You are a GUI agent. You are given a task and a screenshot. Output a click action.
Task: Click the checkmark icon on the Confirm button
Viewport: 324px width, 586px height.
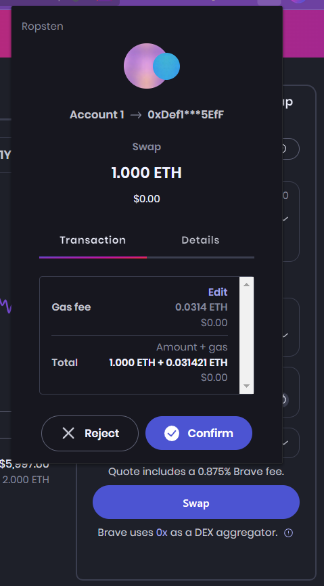tap(172, 434)
